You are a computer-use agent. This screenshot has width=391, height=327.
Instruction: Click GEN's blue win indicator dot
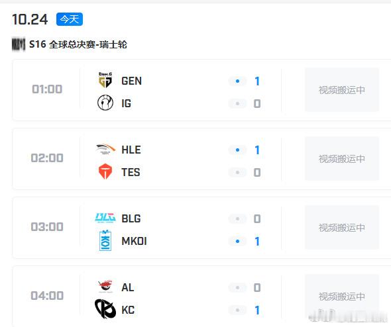[237, 81]
